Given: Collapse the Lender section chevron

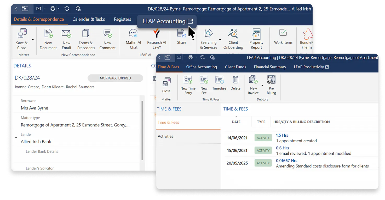Looking at the screenshot, I should 16,137.
